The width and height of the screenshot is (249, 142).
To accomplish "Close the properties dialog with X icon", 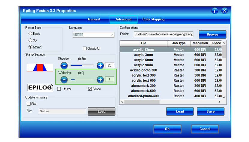I will 224,11.
